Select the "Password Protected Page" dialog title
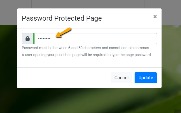Screen dimensions: 181x113 click(62, 18)
